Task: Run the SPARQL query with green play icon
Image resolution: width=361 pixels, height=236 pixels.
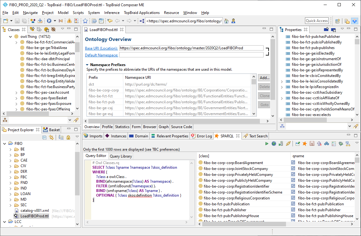Action: 267,144
